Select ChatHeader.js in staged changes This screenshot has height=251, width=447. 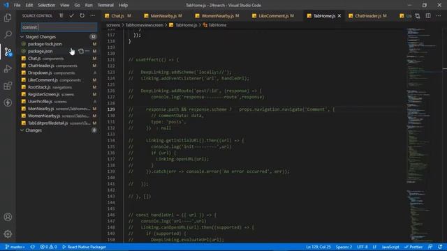59,66
